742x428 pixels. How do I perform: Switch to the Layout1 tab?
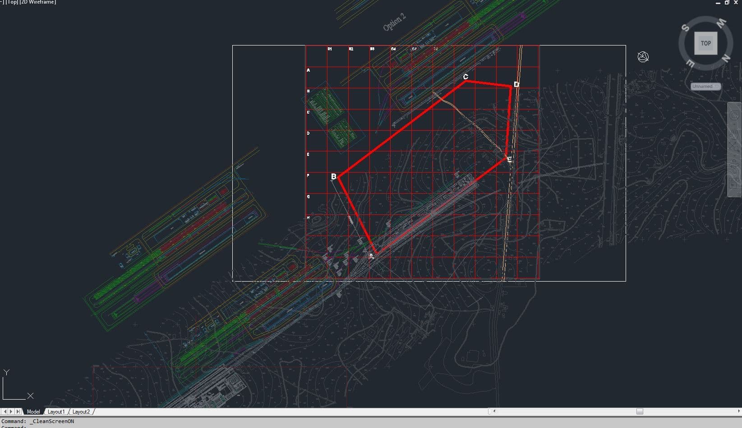[56, 412]
